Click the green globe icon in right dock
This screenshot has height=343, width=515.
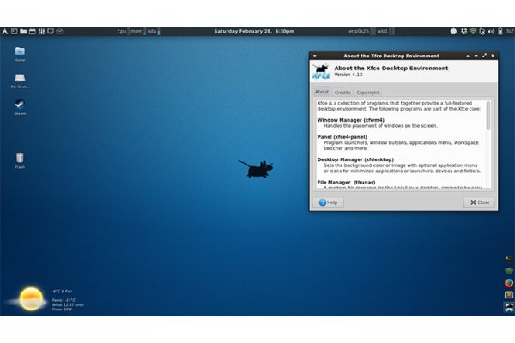pos(508,271)
